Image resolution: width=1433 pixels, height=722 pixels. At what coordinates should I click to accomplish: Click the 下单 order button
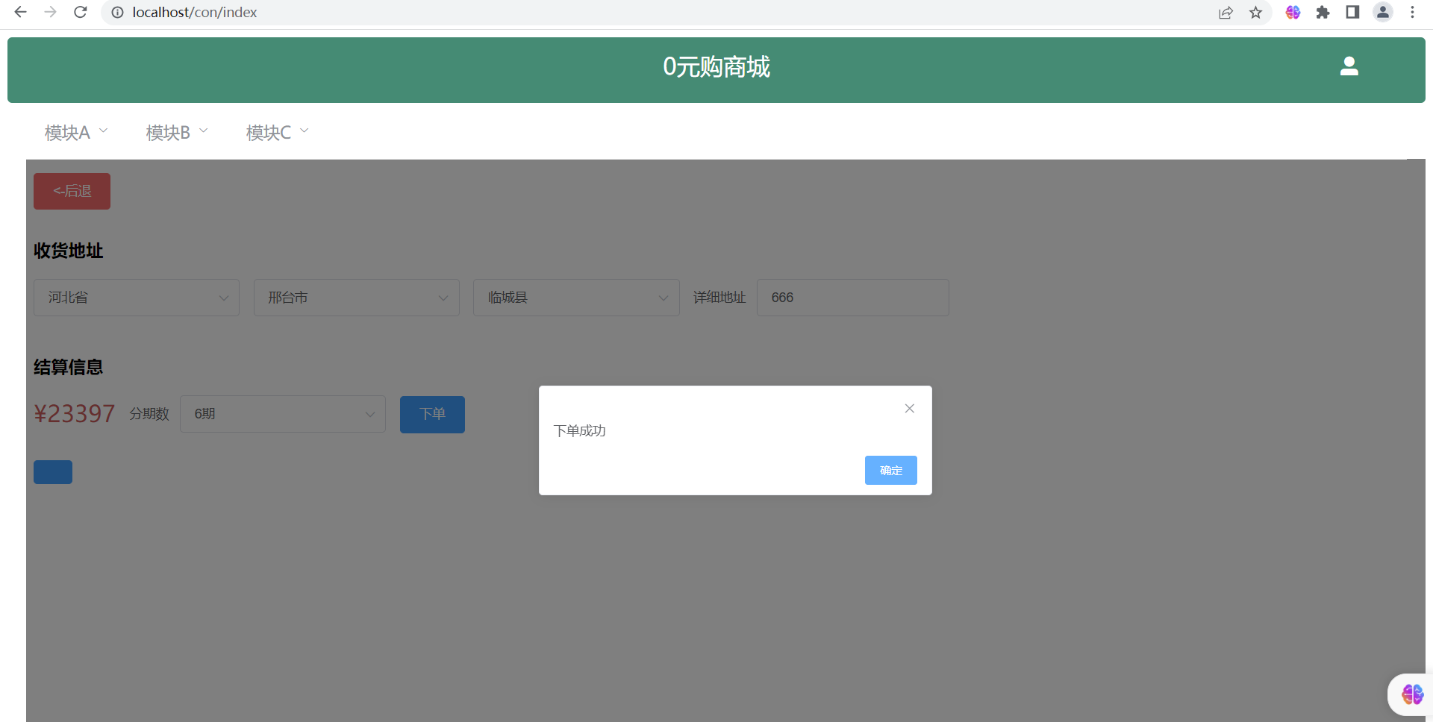coord(432,414)
